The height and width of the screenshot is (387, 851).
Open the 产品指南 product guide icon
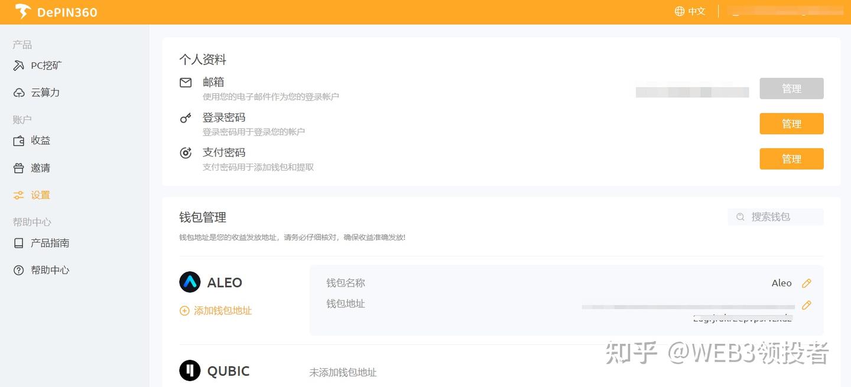[18, 243]
